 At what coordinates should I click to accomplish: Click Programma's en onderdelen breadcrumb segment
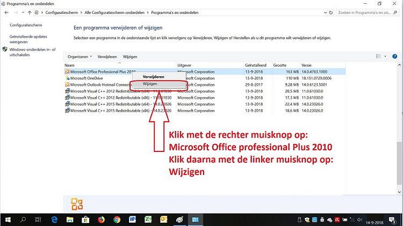coord(175,12)
